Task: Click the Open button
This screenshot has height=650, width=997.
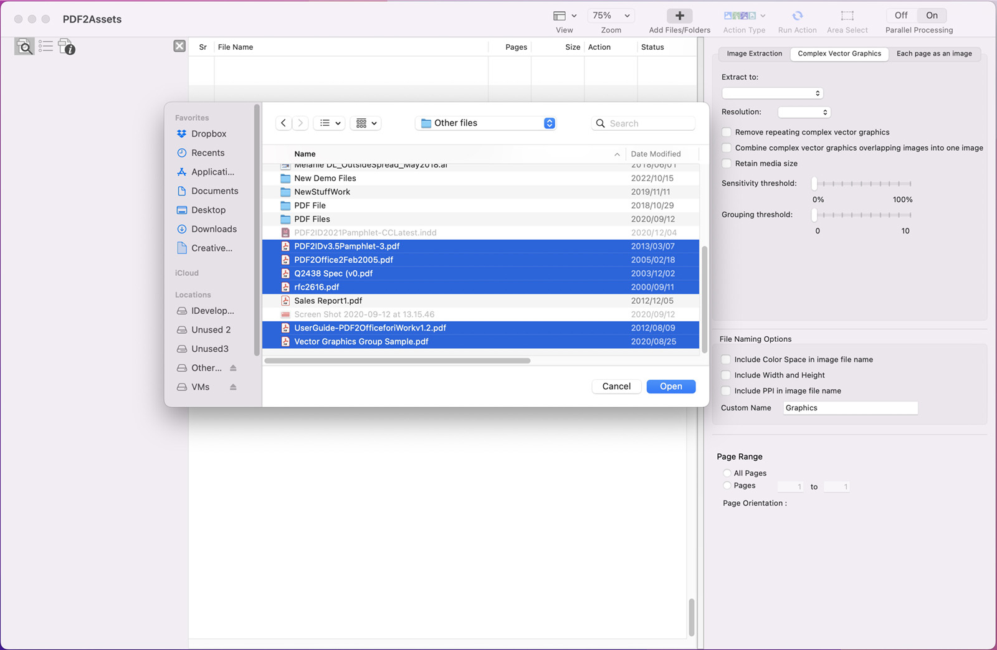Action: (671, 387)
